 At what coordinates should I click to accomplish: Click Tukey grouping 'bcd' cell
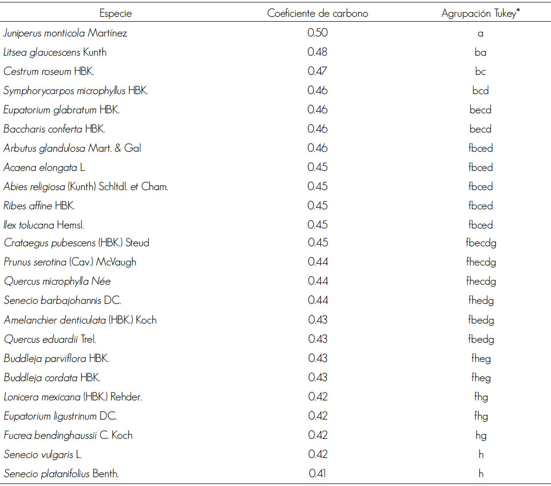click(x=481, y=91)
